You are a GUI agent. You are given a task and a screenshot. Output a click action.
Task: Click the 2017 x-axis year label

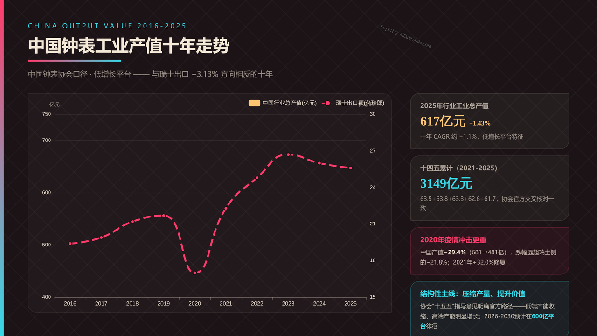(x=101, y=304)
